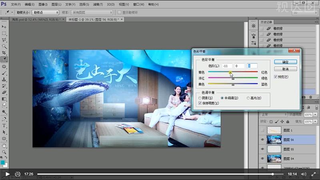Open the eyedropper tool preset picker arrow

click(12, 12)
